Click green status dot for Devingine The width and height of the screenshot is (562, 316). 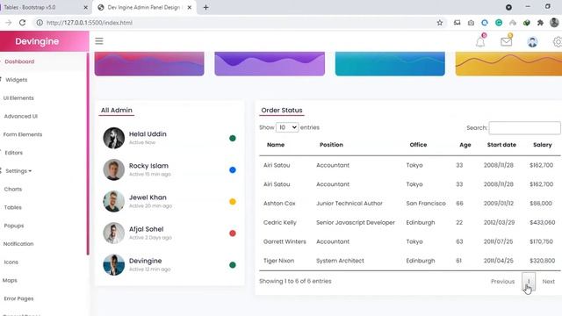pyautogui.click(x=233, y=265)
